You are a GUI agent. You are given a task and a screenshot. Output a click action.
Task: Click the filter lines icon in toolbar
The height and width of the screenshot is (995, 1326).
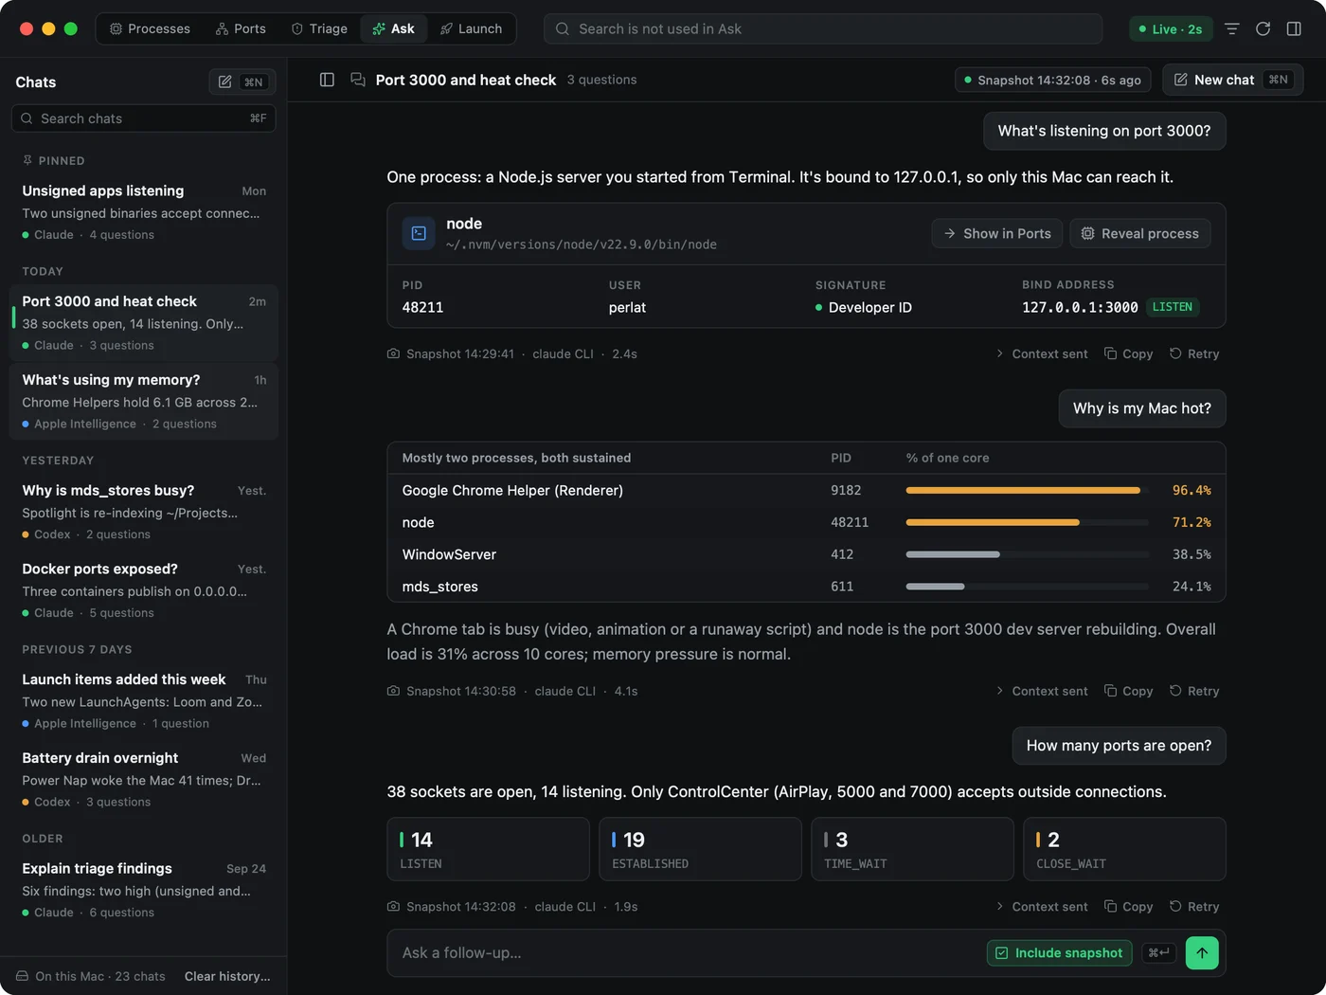coord(1231,28)
